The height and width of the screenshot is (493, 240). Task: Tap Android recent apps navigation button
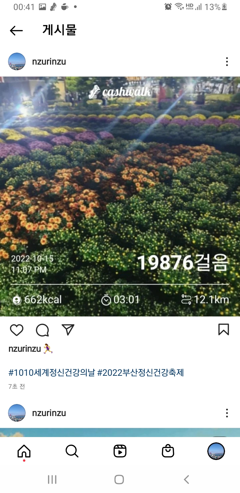pos(52,479)
